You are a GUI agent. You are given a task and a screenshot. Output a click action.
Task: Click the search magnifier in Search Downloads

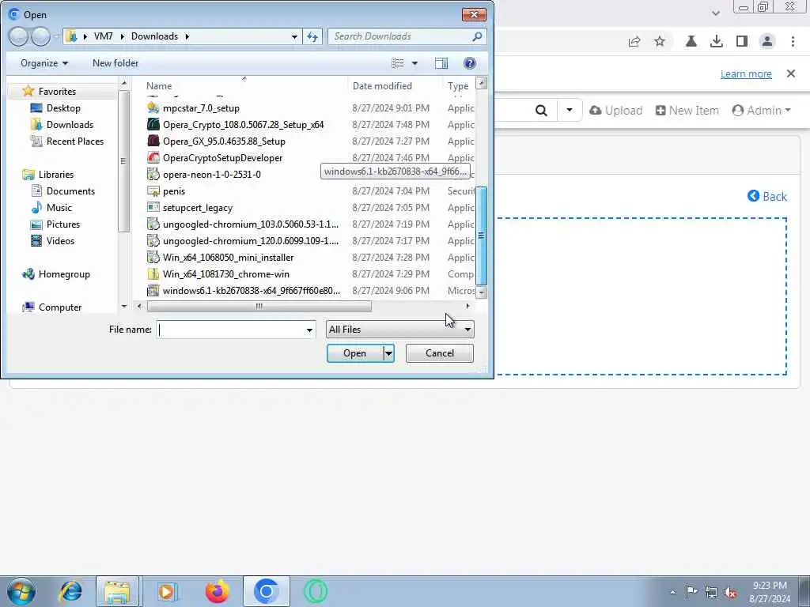click(x=477, y=36)
